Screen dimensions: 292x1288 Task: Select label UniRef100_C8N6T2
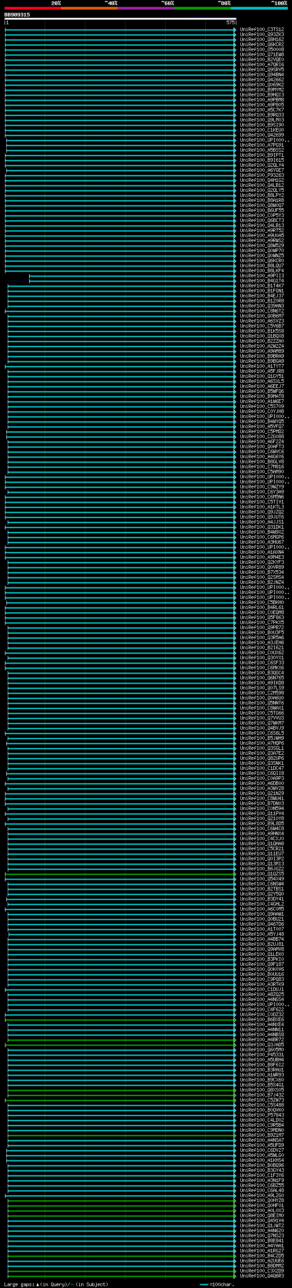[262, 311]
